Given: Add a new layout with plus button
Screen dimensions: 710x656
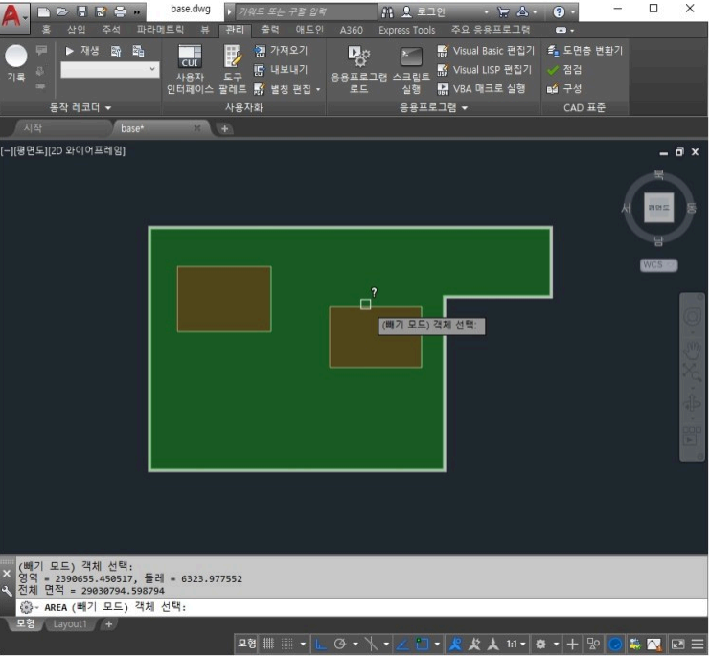Looking at the screenshot, I should 108,624.
